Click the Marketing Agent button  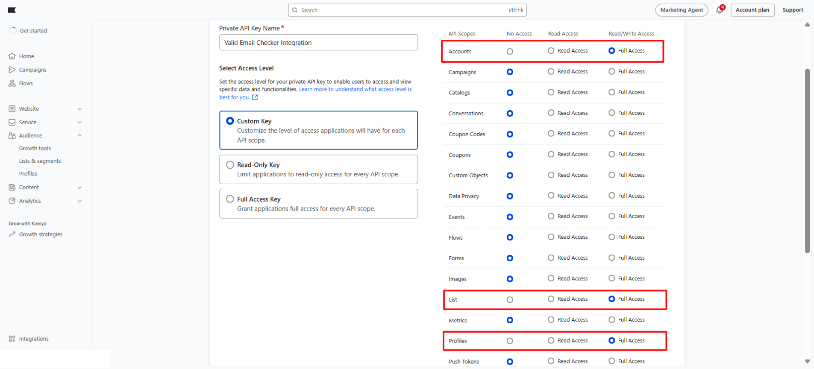(682, 10)
